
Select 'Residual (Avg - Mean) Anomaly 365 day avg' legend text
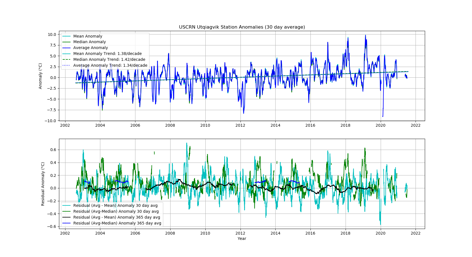pyautogui.click(x=117, y=217)
